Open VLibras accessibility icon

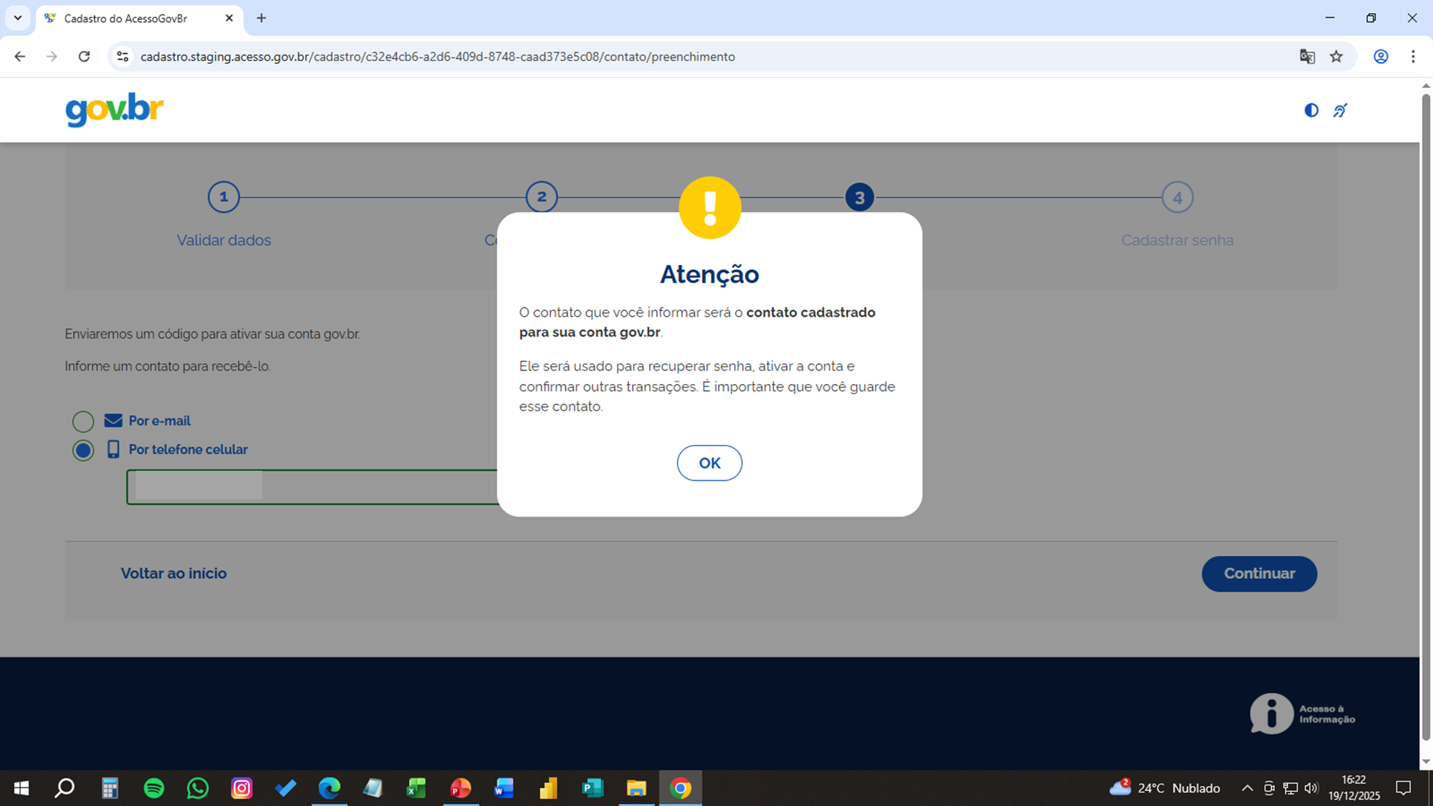(1340, 110)
